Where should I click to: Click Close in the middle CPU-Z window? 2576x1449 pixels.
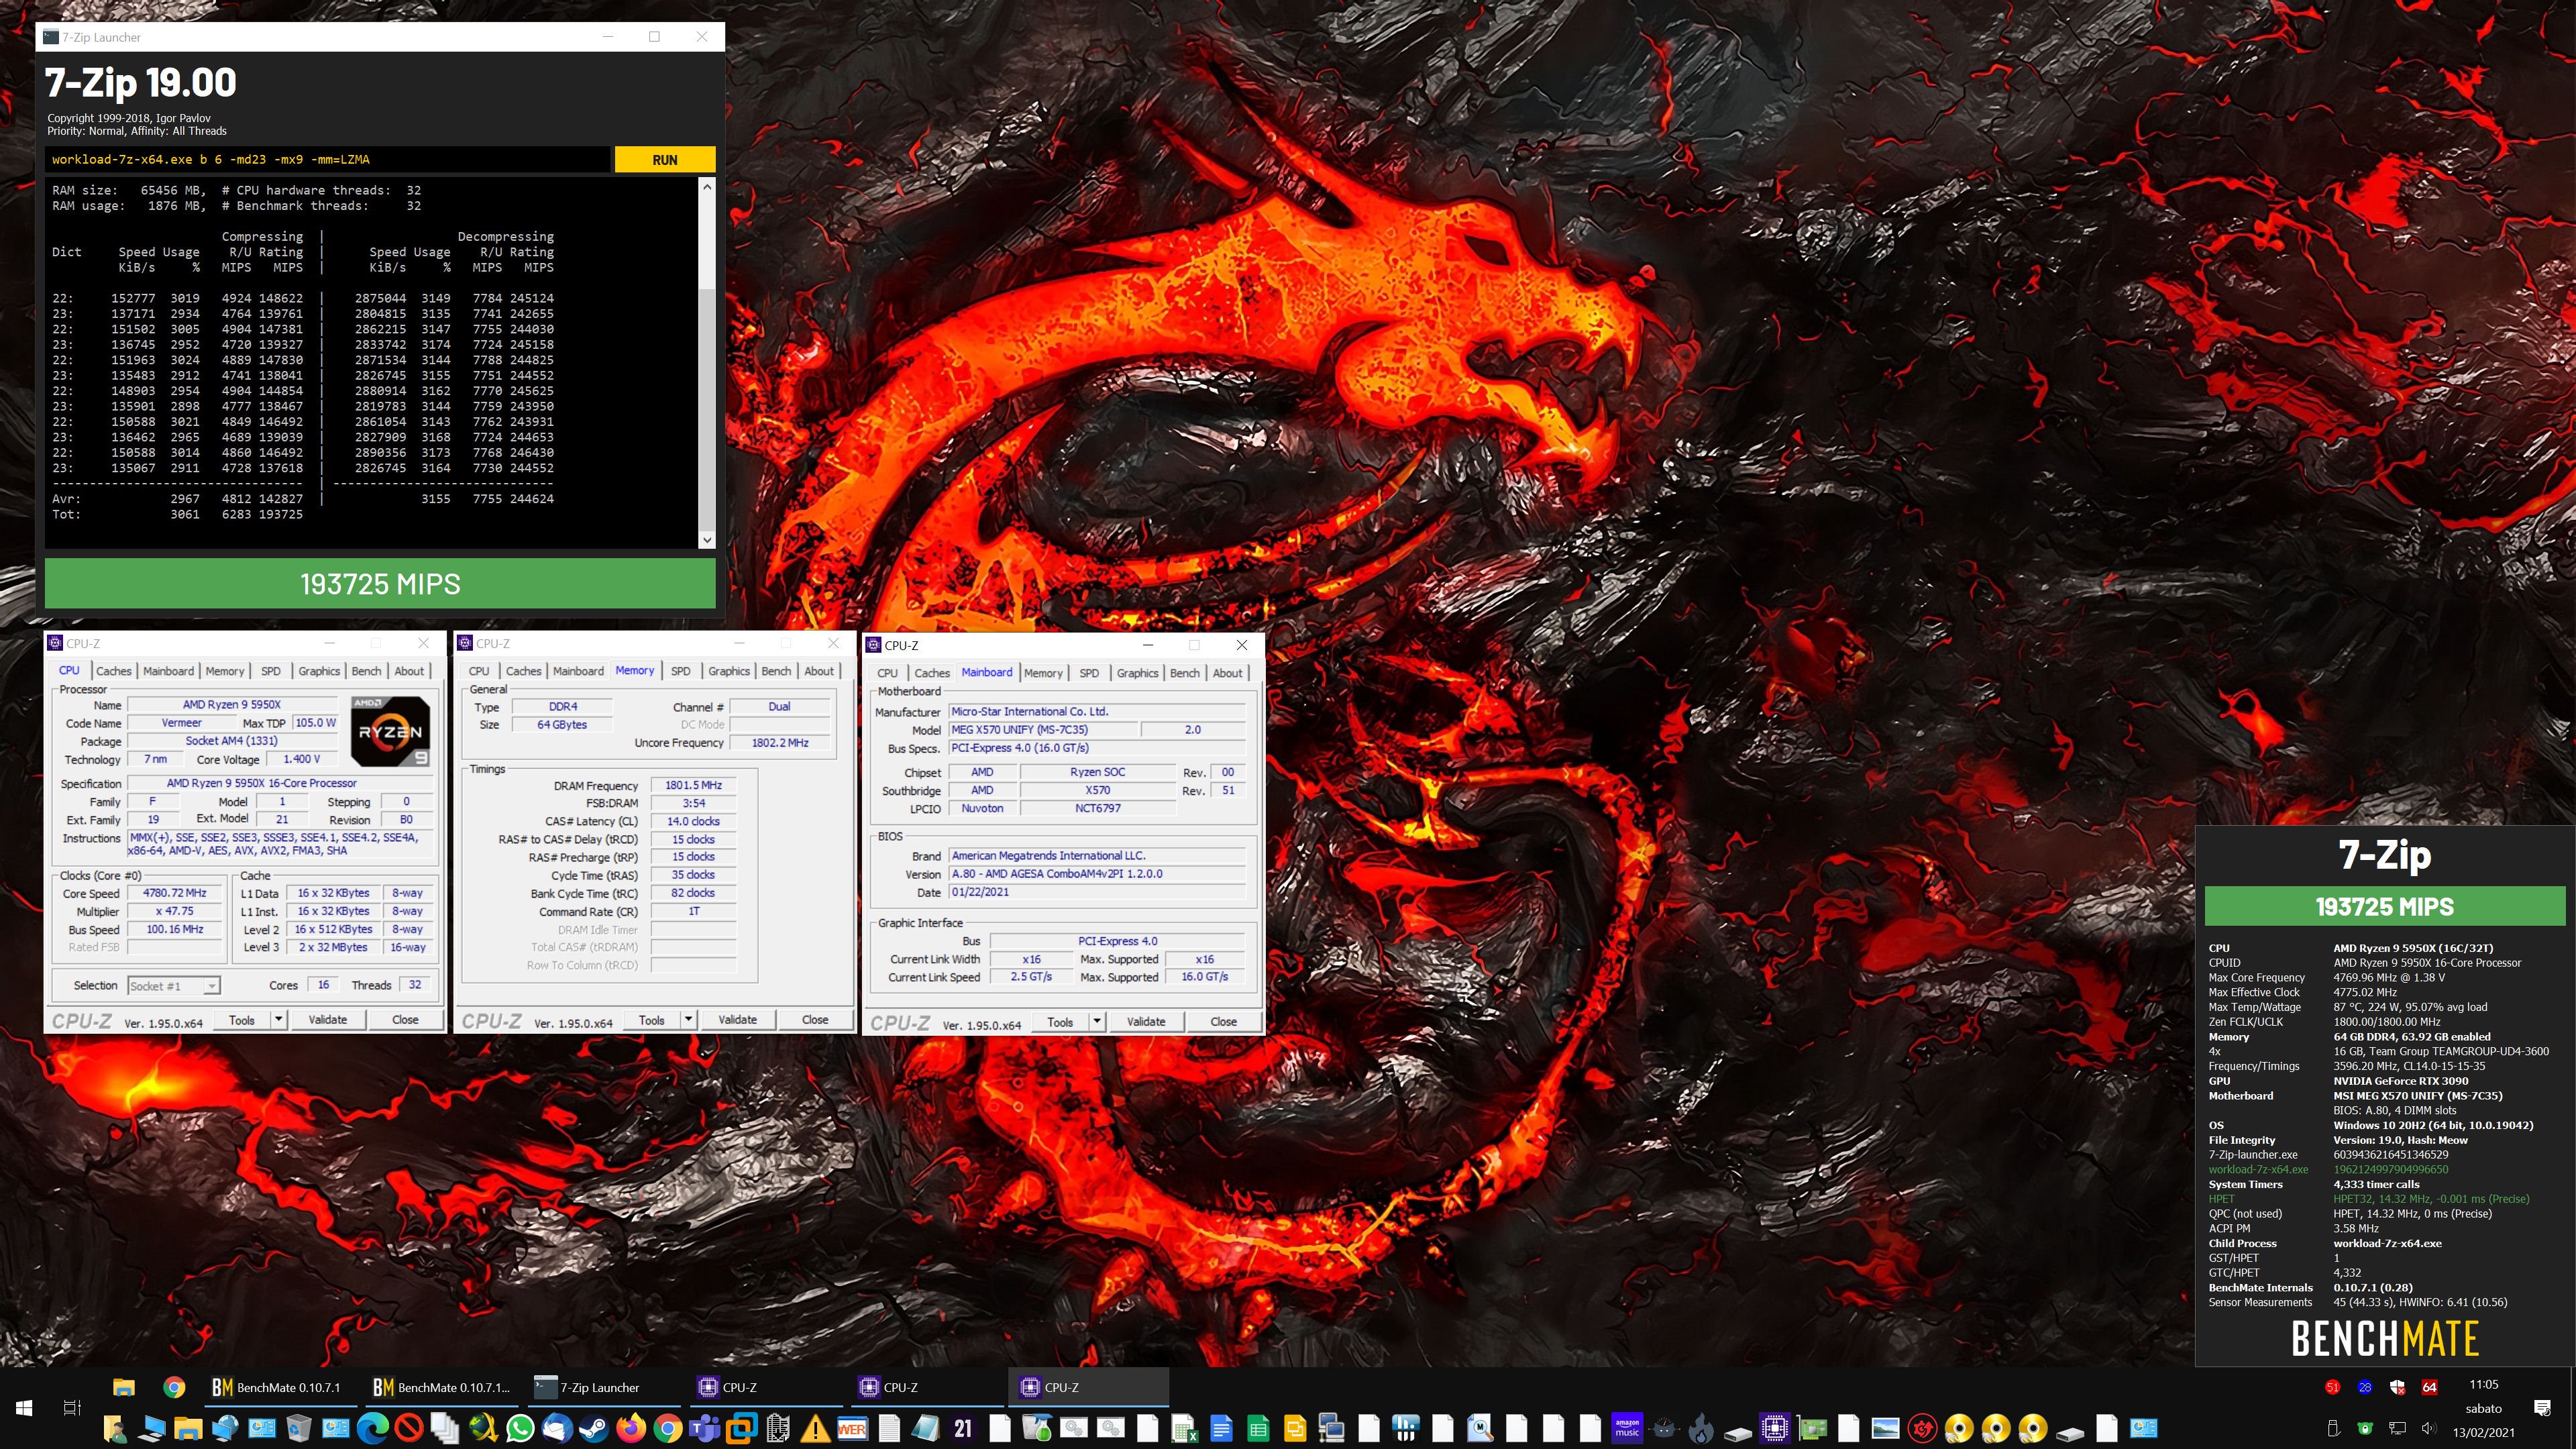pyautogui.click(x=815, y=1020)
